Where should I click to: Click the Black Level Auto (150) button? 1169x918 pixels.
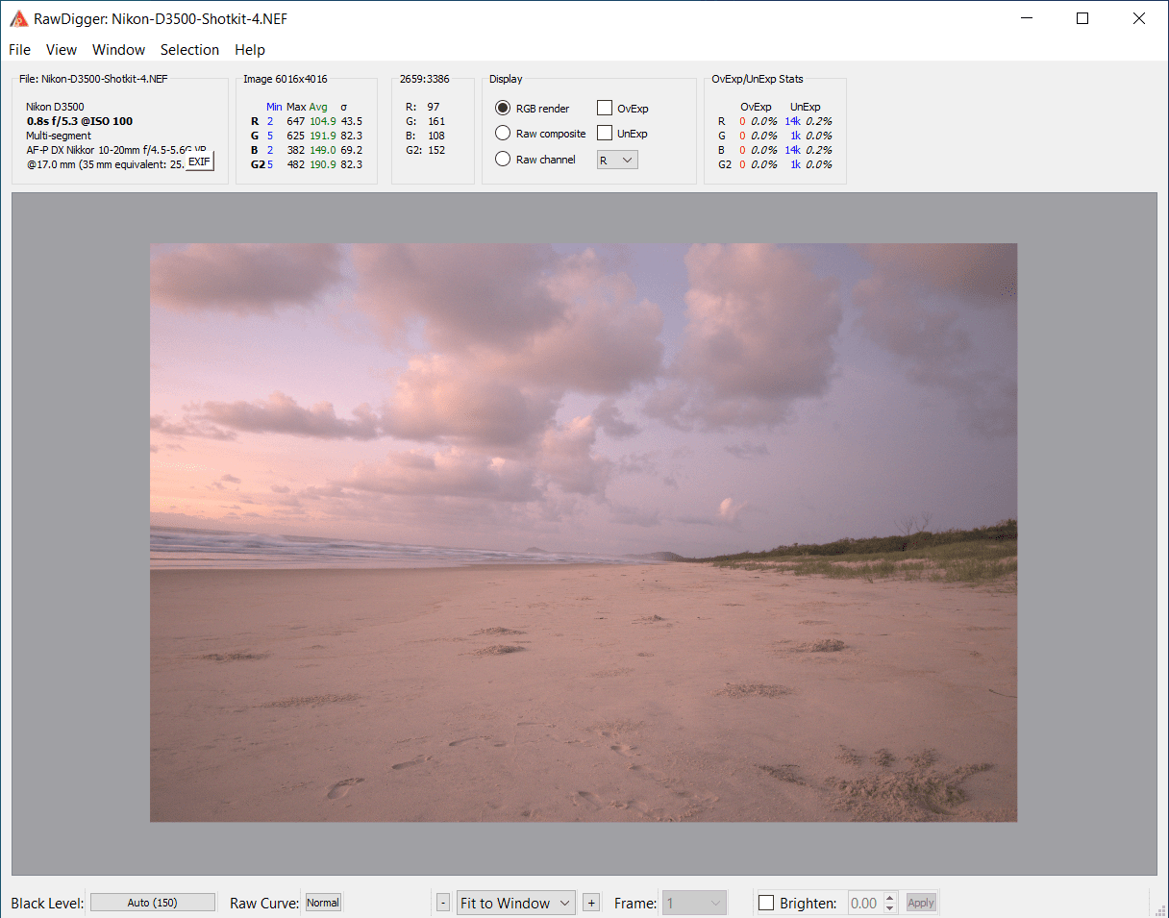coord(153,903)
